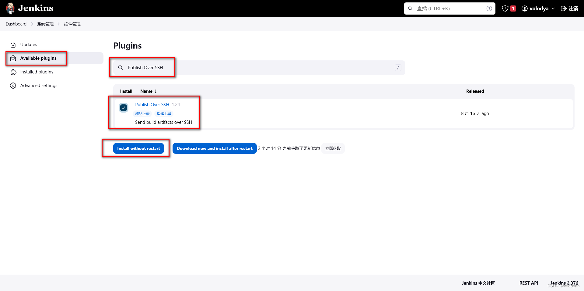Click the 8 月 16 天 ago release date
This screenshot has width=584, height=291.
click(475, 113)
